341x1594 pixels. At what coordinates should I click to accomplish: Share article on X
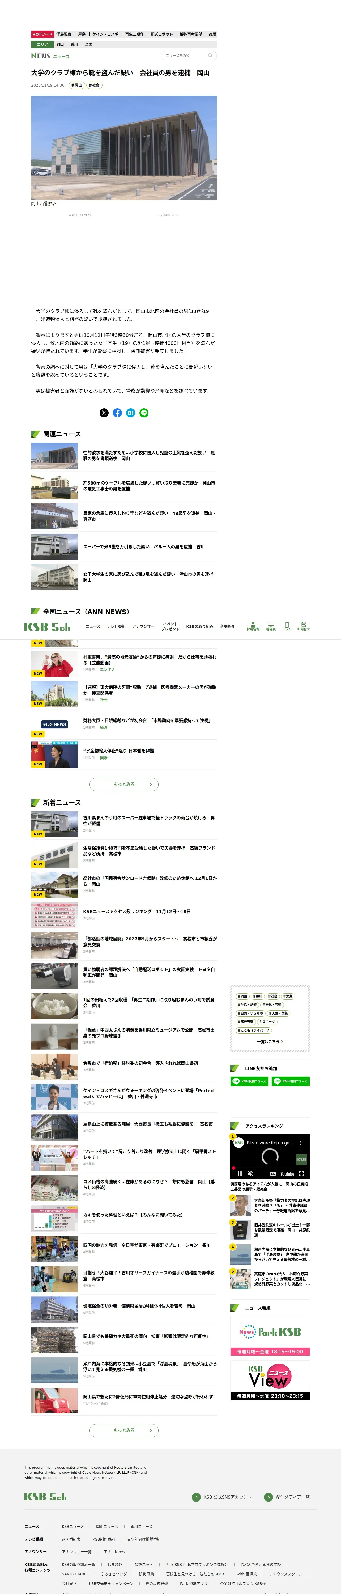pos(104,413)
